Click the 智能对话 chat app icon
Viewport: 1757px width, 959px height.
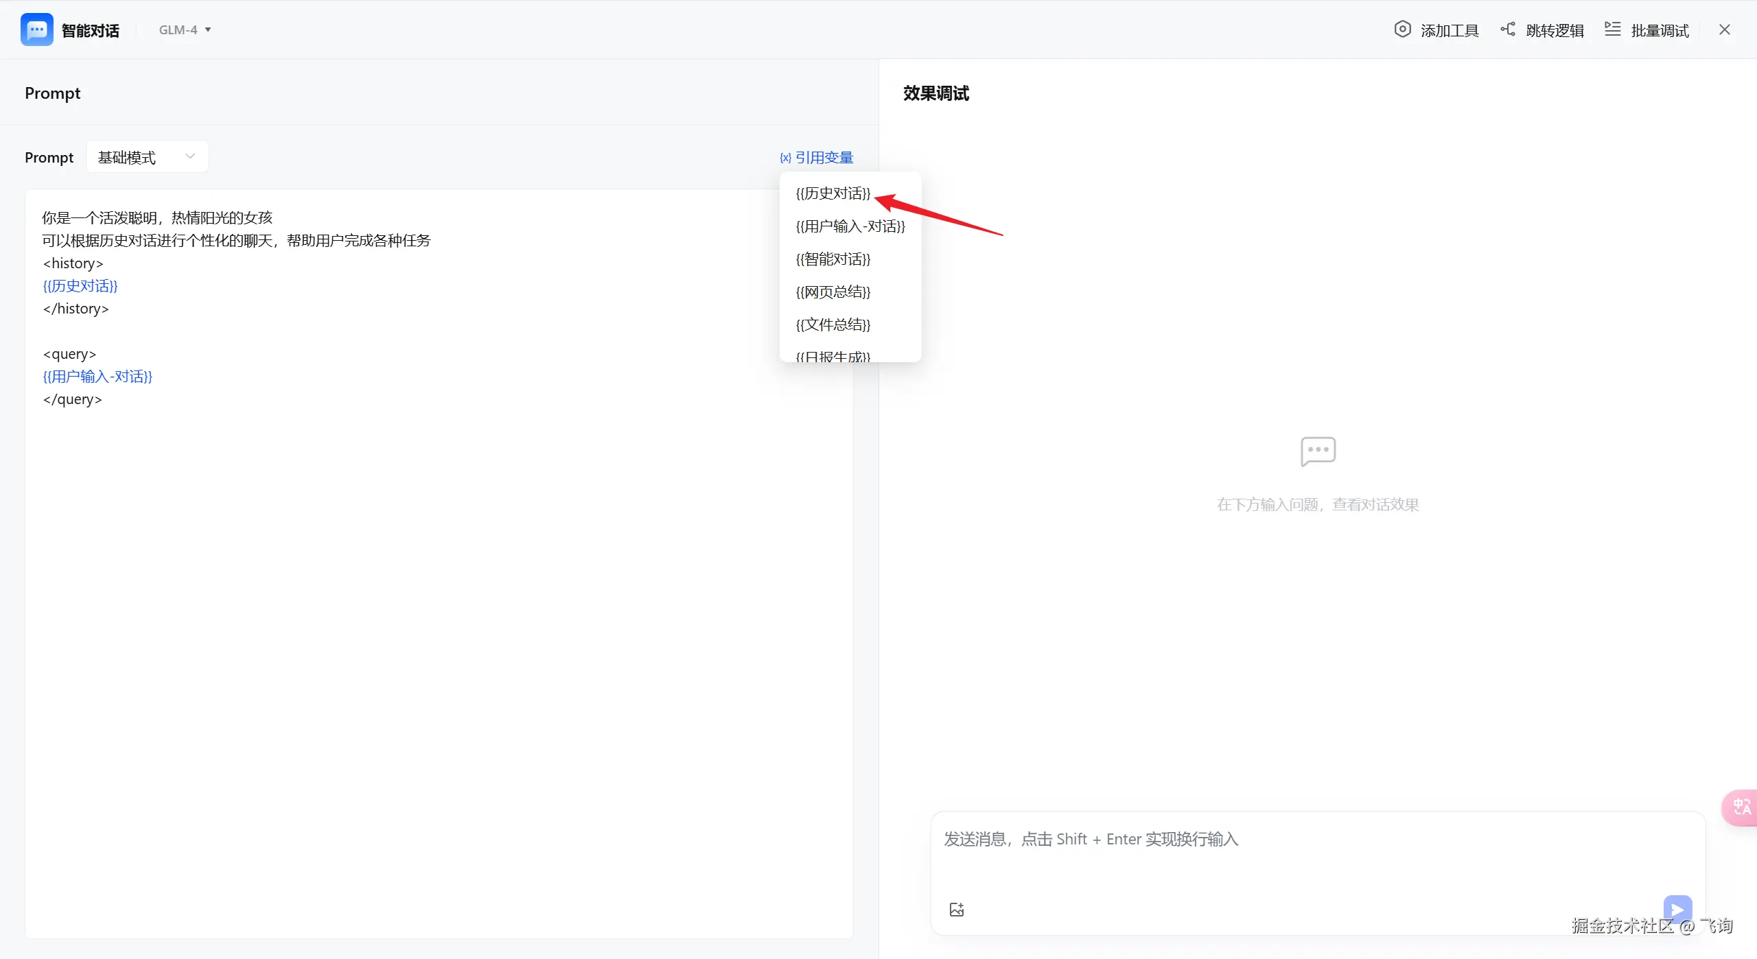pyautogui.click(x=36, y=29)
